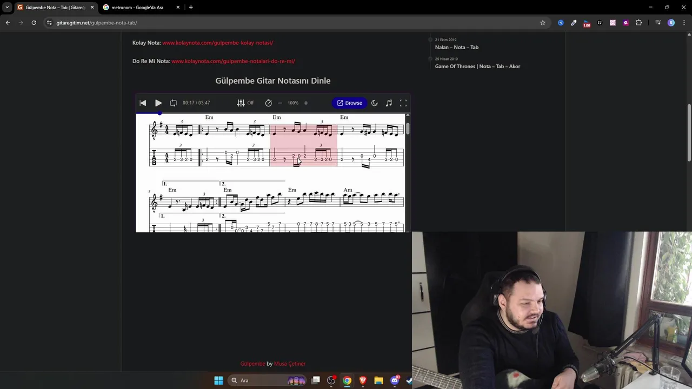Screen dimensions: 692x389
Task: Rewind the player to the beginning
Action: point(143,103)
